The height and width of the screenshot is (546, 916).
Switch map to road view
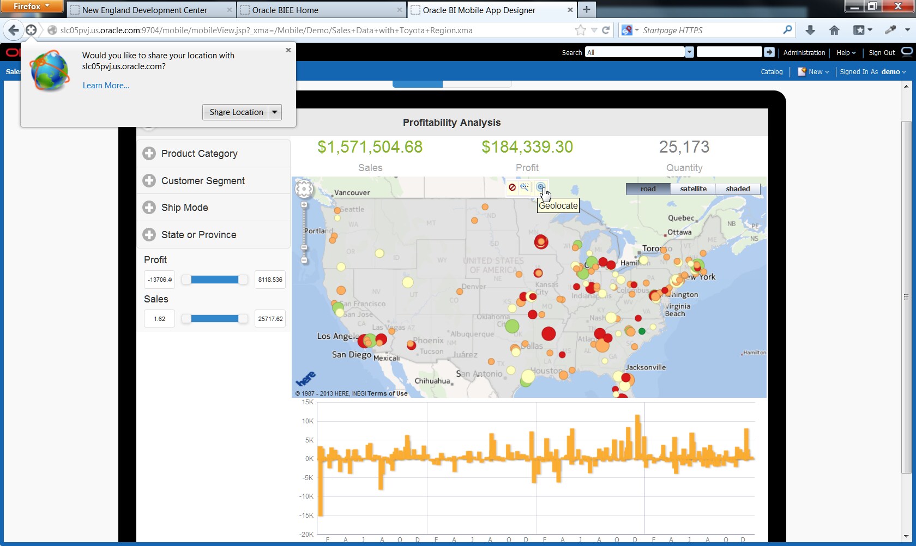tap(648, 189)
